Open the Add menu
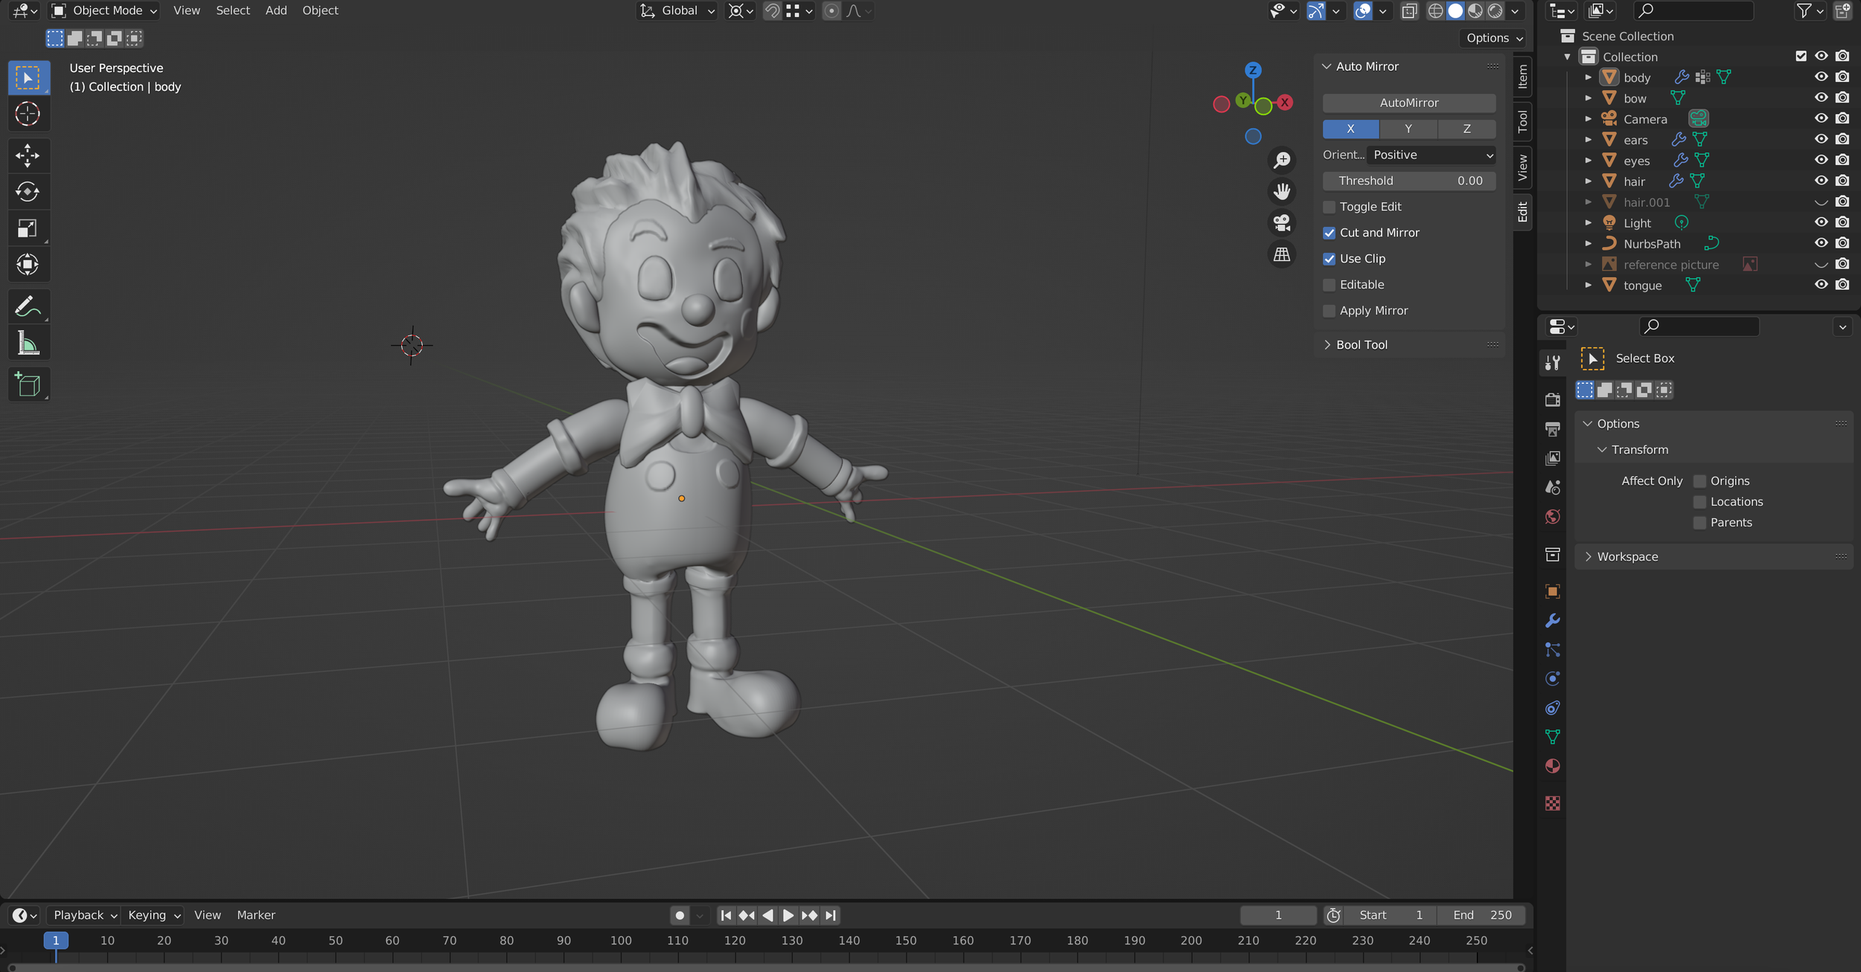Screen dimensions: 1861x972 click(275, 10)
